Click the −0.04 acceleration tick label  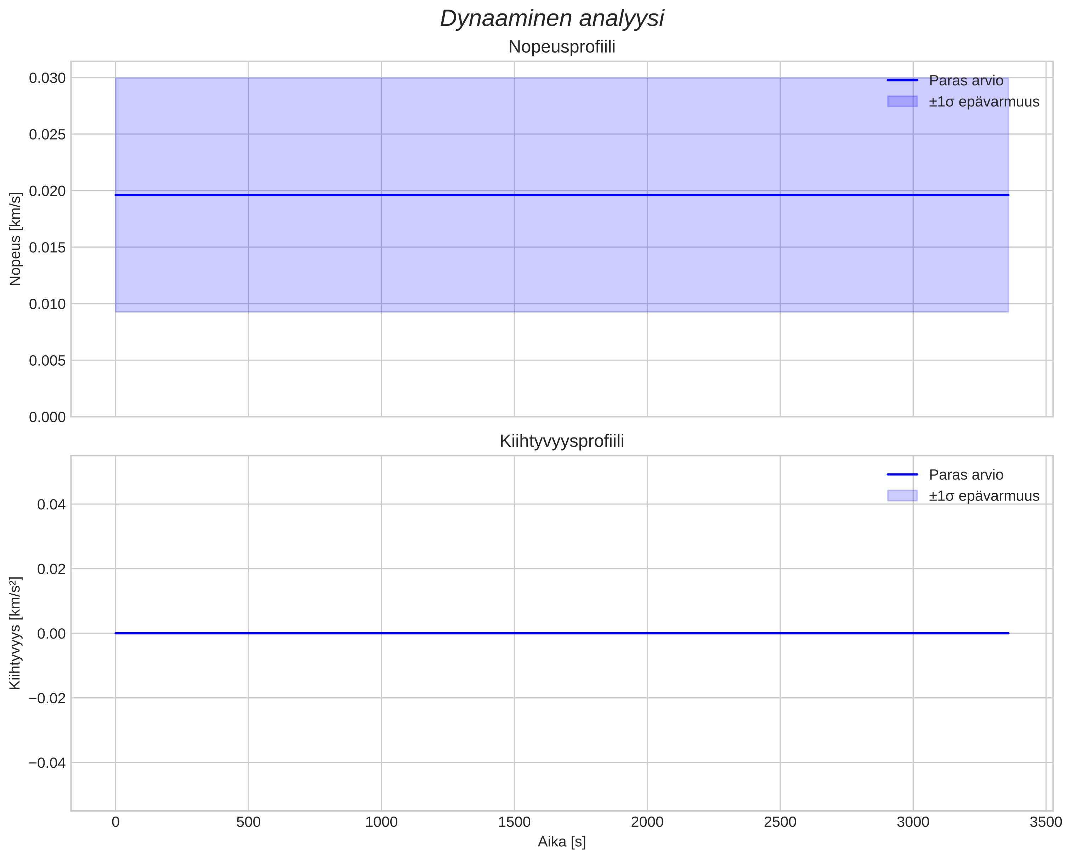47,763
